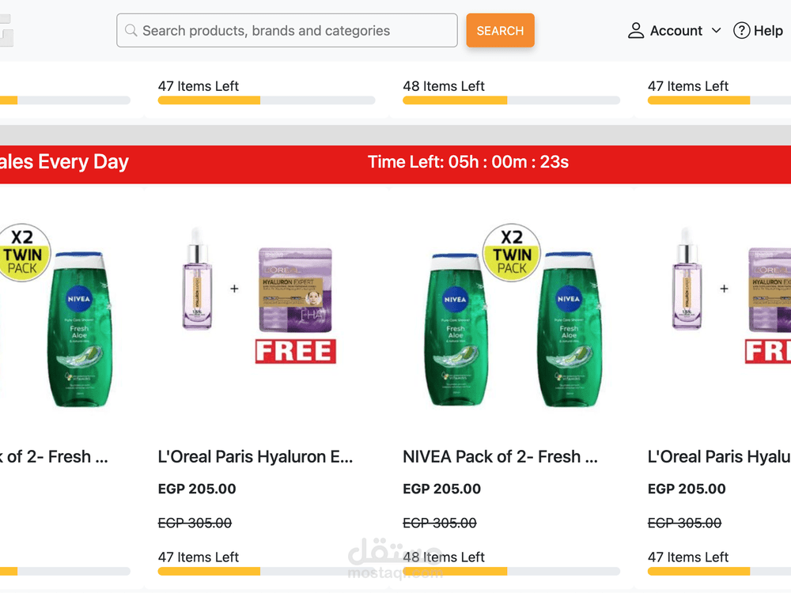Screen dimensions: 791x593
Task: Open the first L'Oreal Paris Hyaluron title
Action: coord(255,456)
